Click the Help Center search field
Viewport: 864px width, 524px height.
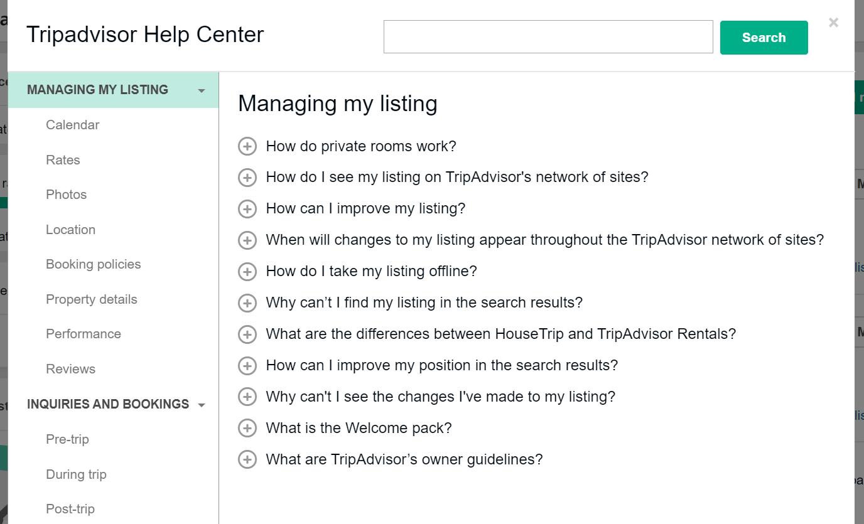pos(548,37)
